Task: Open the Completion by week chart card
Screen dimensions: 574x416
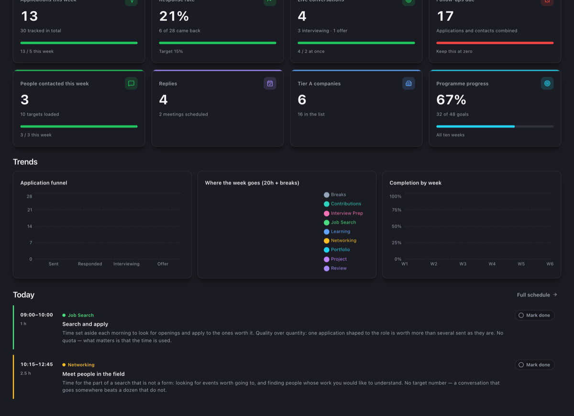Action: click(472, 225)
